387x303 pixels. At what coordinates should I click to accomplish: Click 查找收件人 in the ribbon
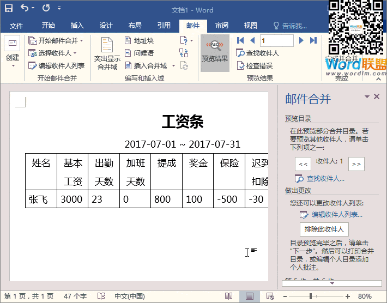coord(257,53)
